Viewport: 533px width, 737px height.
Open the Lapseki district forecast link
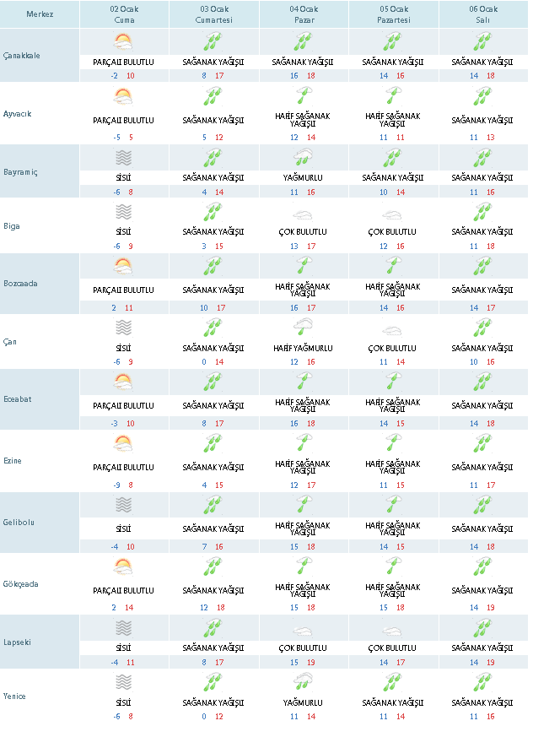[18, 642]
